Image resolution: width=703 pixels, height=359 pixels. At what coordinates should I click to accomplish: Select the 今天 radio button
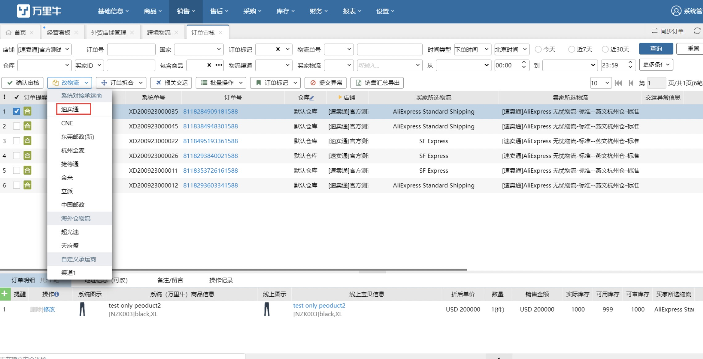pyautogui.click(x=538, y=49)
